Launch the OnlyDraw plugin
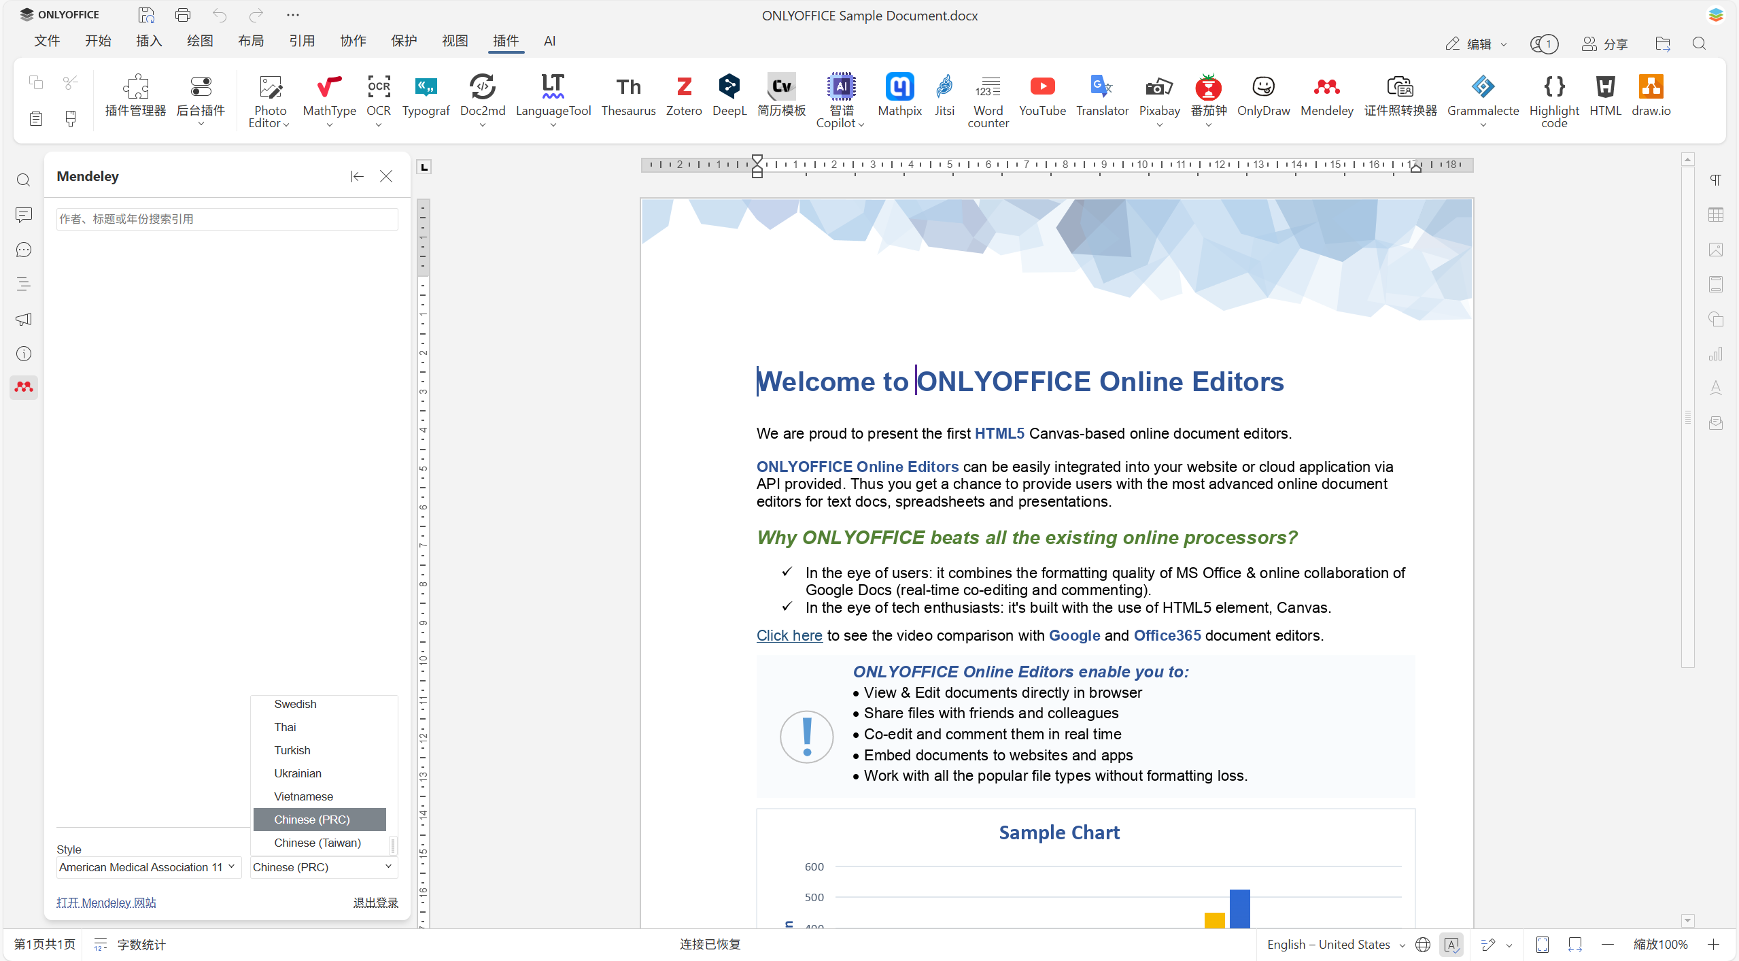 click(x=1263, y=95)
